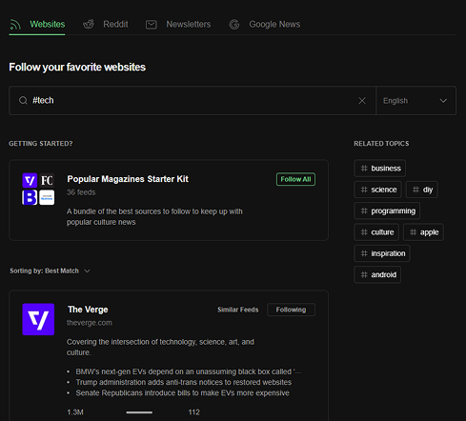Select the android related topic
This screenshot has height=421, width=466.
377,274
